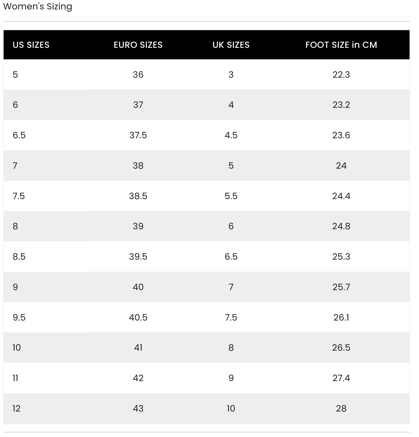Click foot size 24 cm cell
This screenshot has width=419, height=437.
click(341, 166)
